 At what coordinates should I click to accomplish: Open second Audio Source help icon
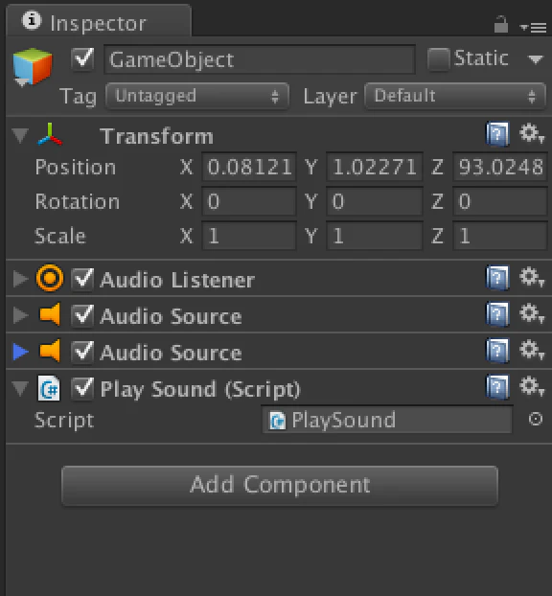pos(497,350)
